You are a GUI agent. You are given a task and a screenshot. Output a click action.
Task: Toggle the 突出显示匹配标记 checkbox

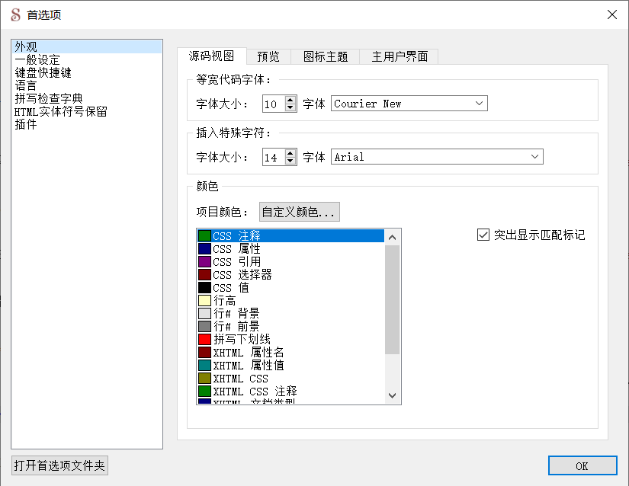click(x=483, y=235)
